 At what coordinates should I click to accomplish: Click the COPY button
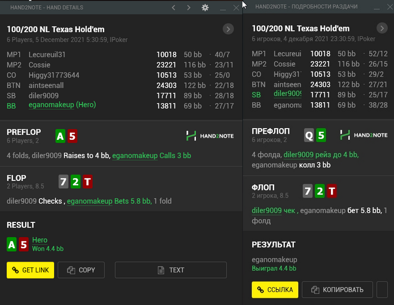point(81,270)
